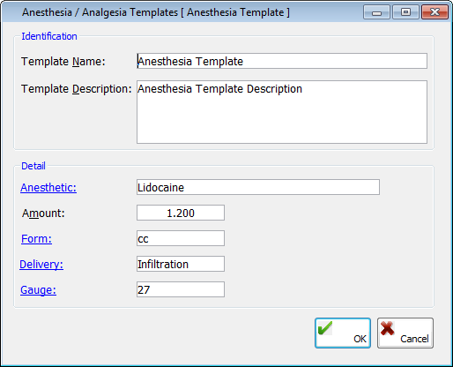Image resolution: width=453 pixels, height=367 pixels.
Task: Confirm the template with OK button
Action: coord(343,333)
